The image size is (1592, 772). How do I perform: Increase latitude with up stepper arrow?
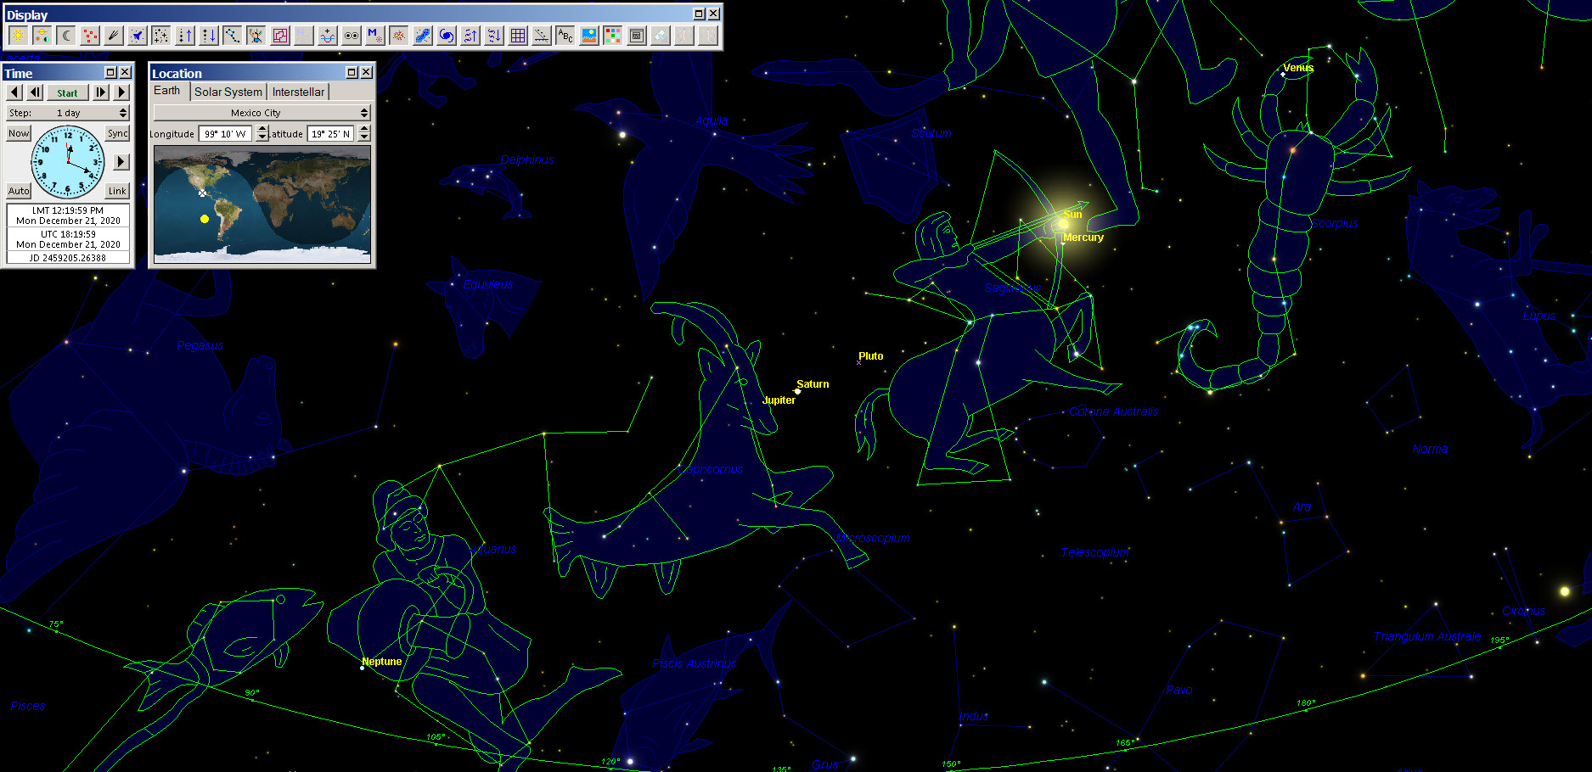pos(364,130)
